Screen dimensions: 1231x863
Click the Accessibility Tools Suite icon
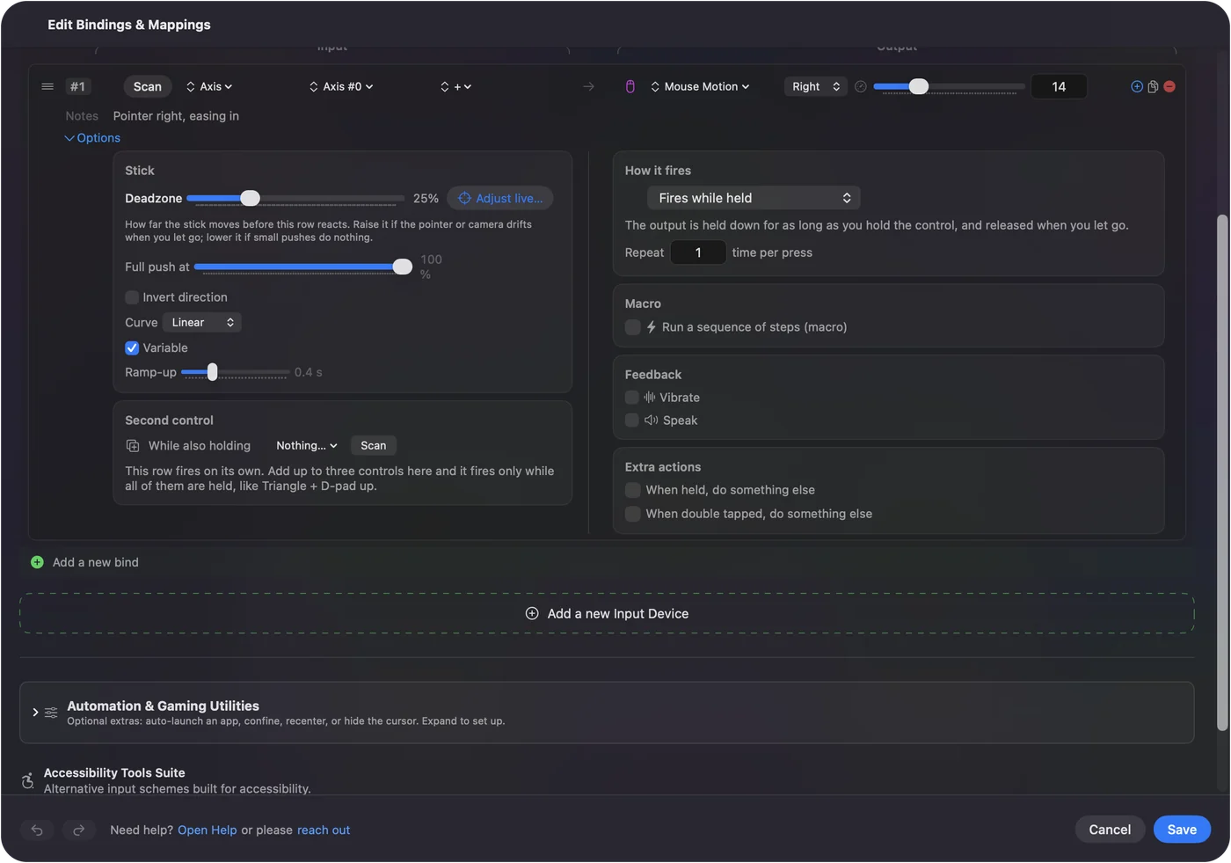click(28, 780)
